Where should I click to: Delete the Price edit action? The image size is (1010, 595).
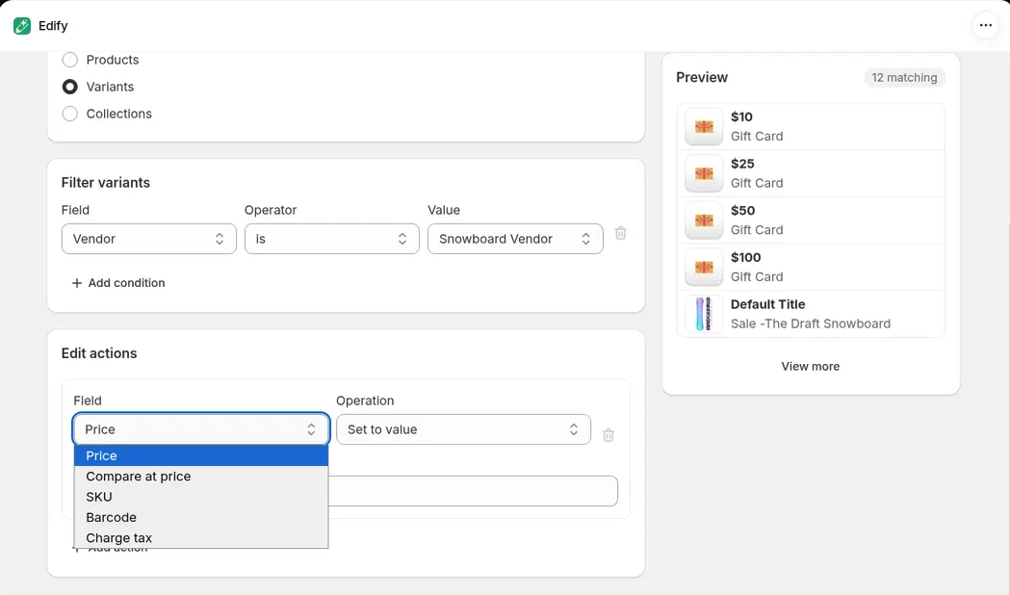[609, 434]
